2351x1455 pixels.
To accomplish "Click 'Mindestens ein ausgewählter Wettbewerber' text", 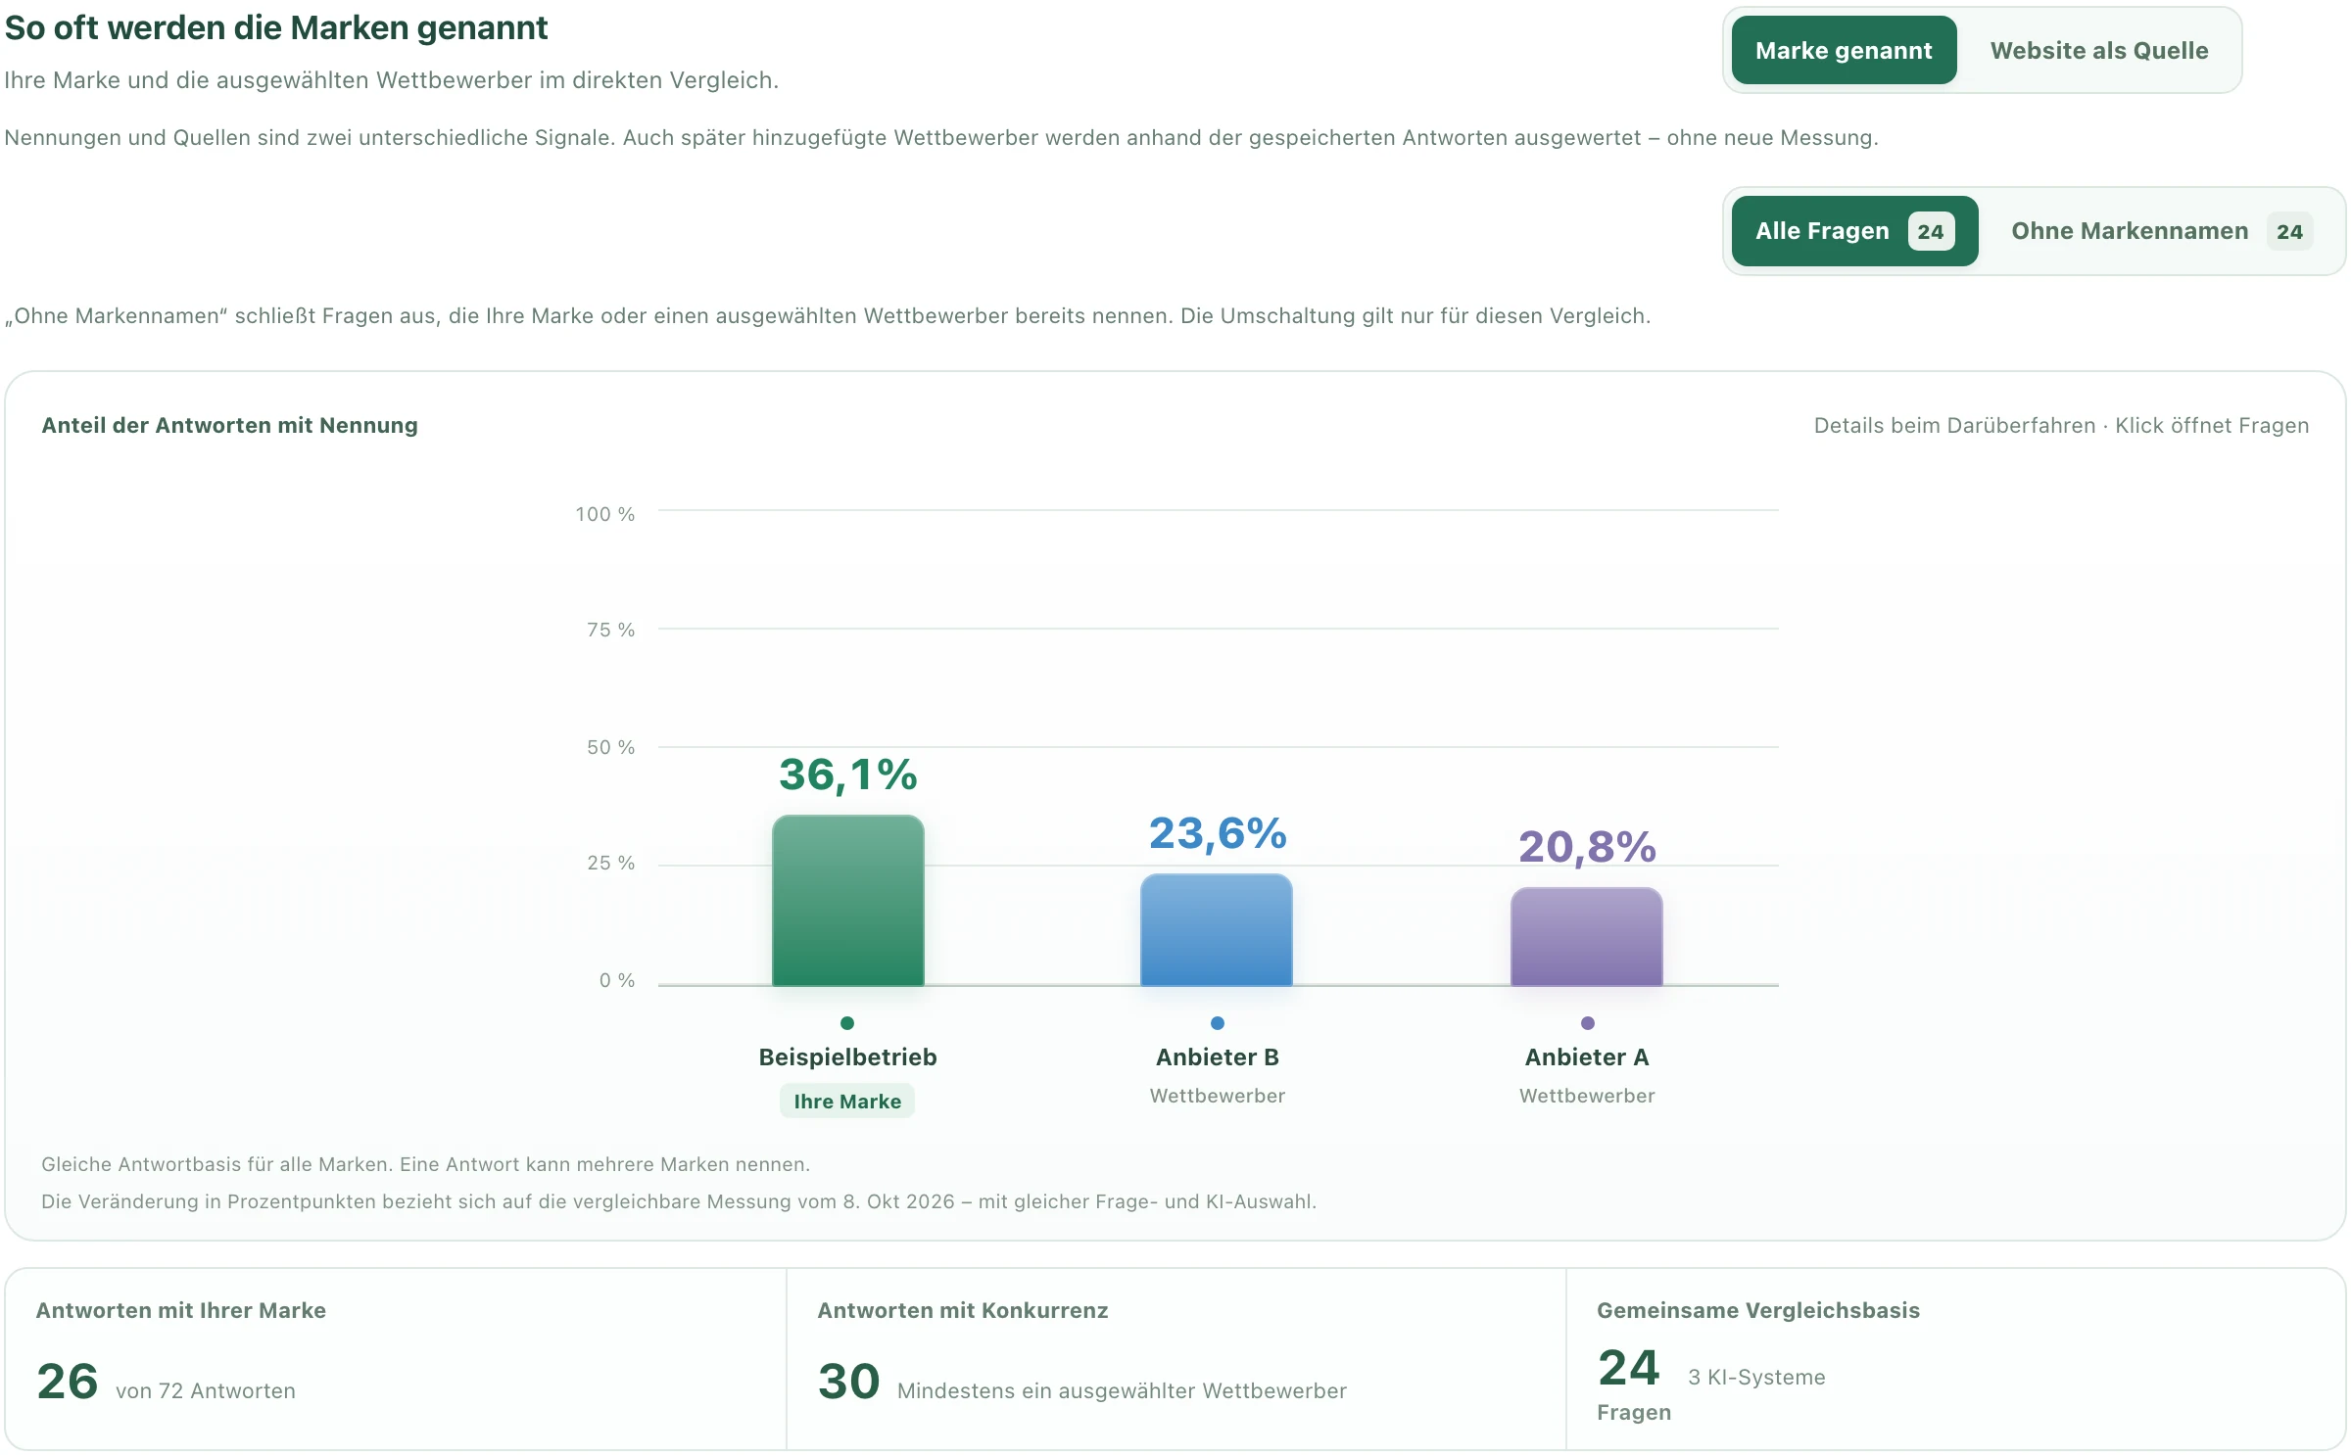I will [x=1122, y=1390].
